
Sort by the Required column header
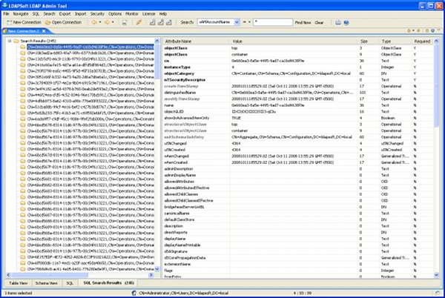[x=423, y=41]
